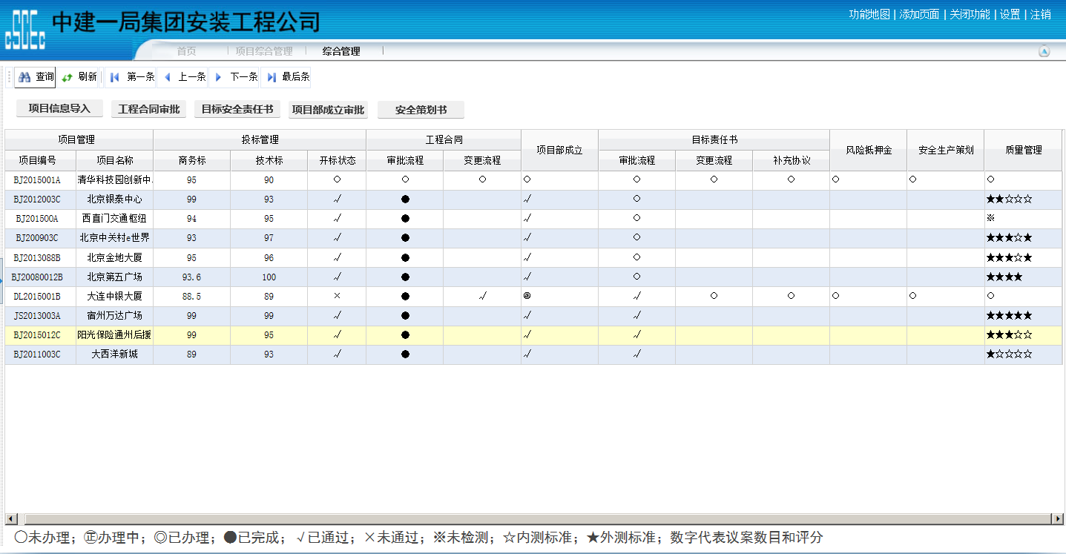Image resolution: width=1066 pixels, height=554 pixels.
Task: Click the 补充协议 column header
Action: (x=792, y=160)
